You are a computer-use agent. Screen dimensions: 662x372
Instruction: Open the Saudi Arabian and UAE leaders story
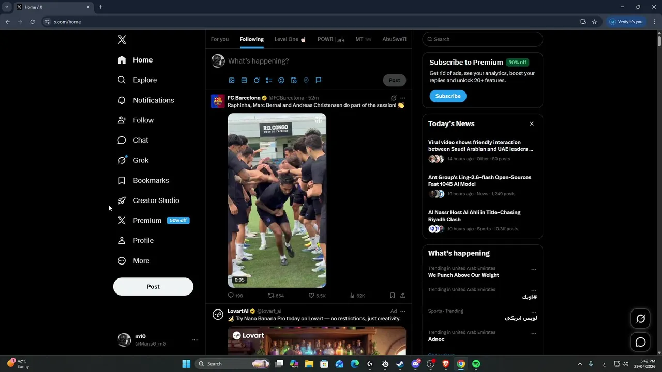(x=480, y=146)
